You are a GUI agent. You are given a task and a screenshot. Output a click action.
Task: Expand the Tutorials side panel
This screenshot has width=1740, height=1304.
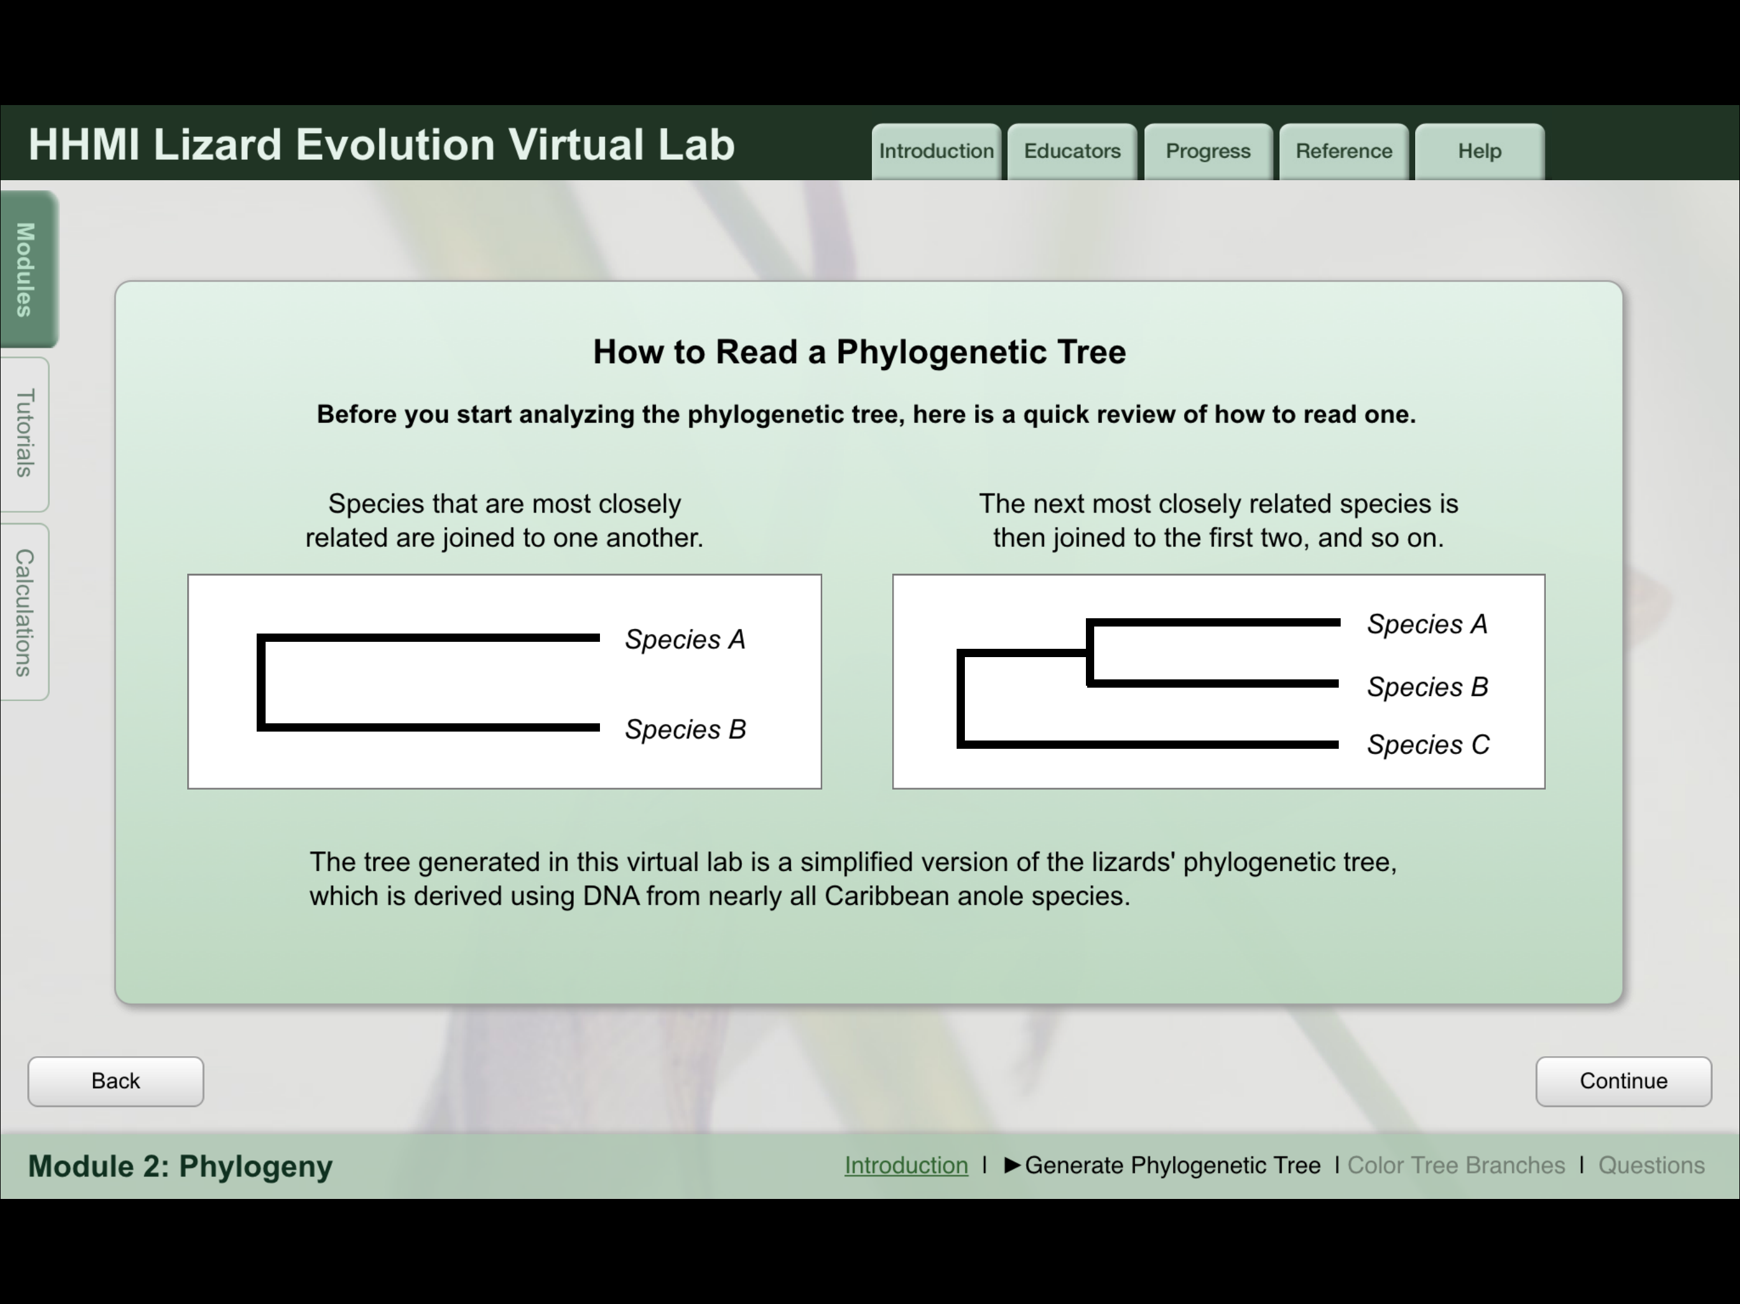click(25, 434)
